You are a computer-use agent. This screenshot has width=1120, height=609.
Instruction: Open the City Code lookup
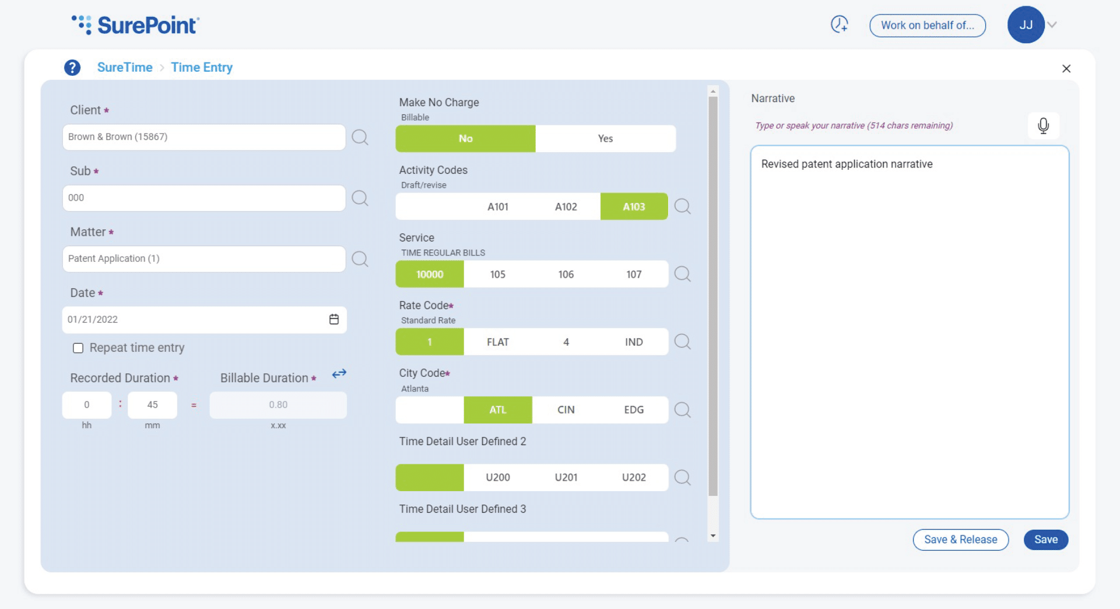(683, 409)
